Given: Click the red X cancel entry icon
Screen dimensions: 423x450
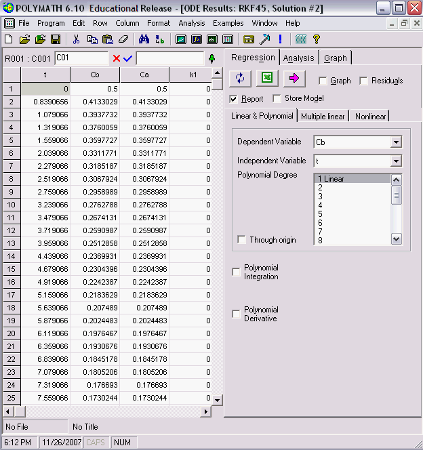Looking at the screenshot, I should coord(117,58).
